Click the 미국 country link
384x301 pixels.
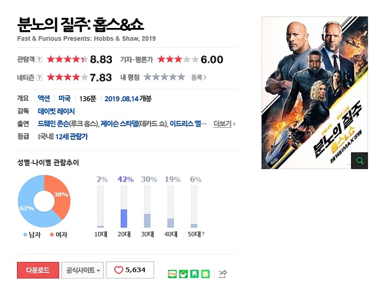pos(64,99)
